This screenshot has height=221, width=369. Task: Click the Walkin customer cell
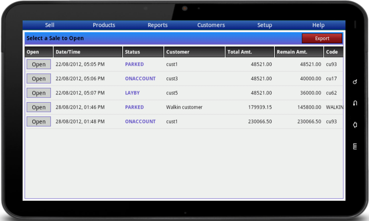coord(184,107)
